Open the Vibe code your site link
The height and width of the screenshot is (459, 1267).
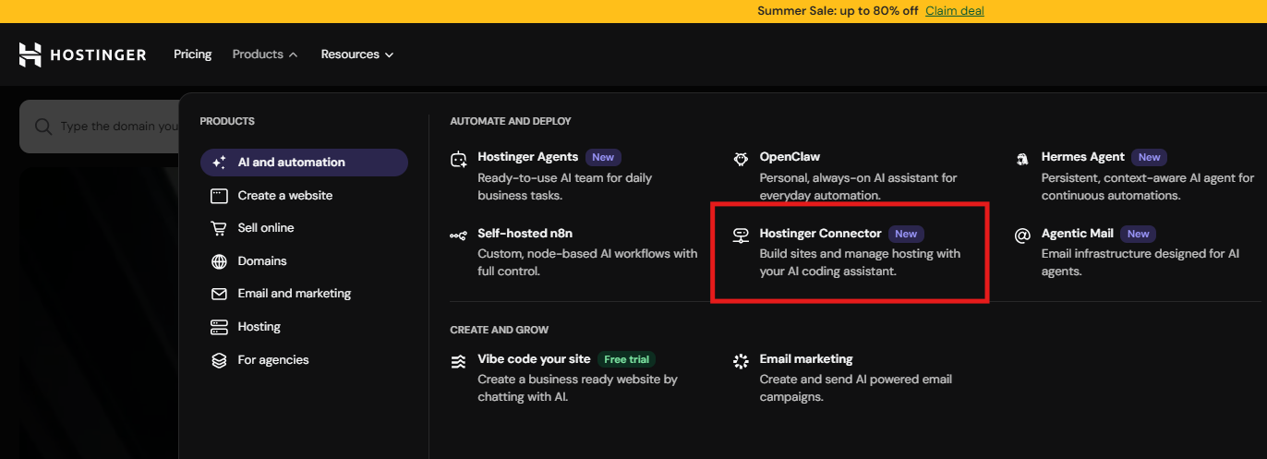(534, 359)
